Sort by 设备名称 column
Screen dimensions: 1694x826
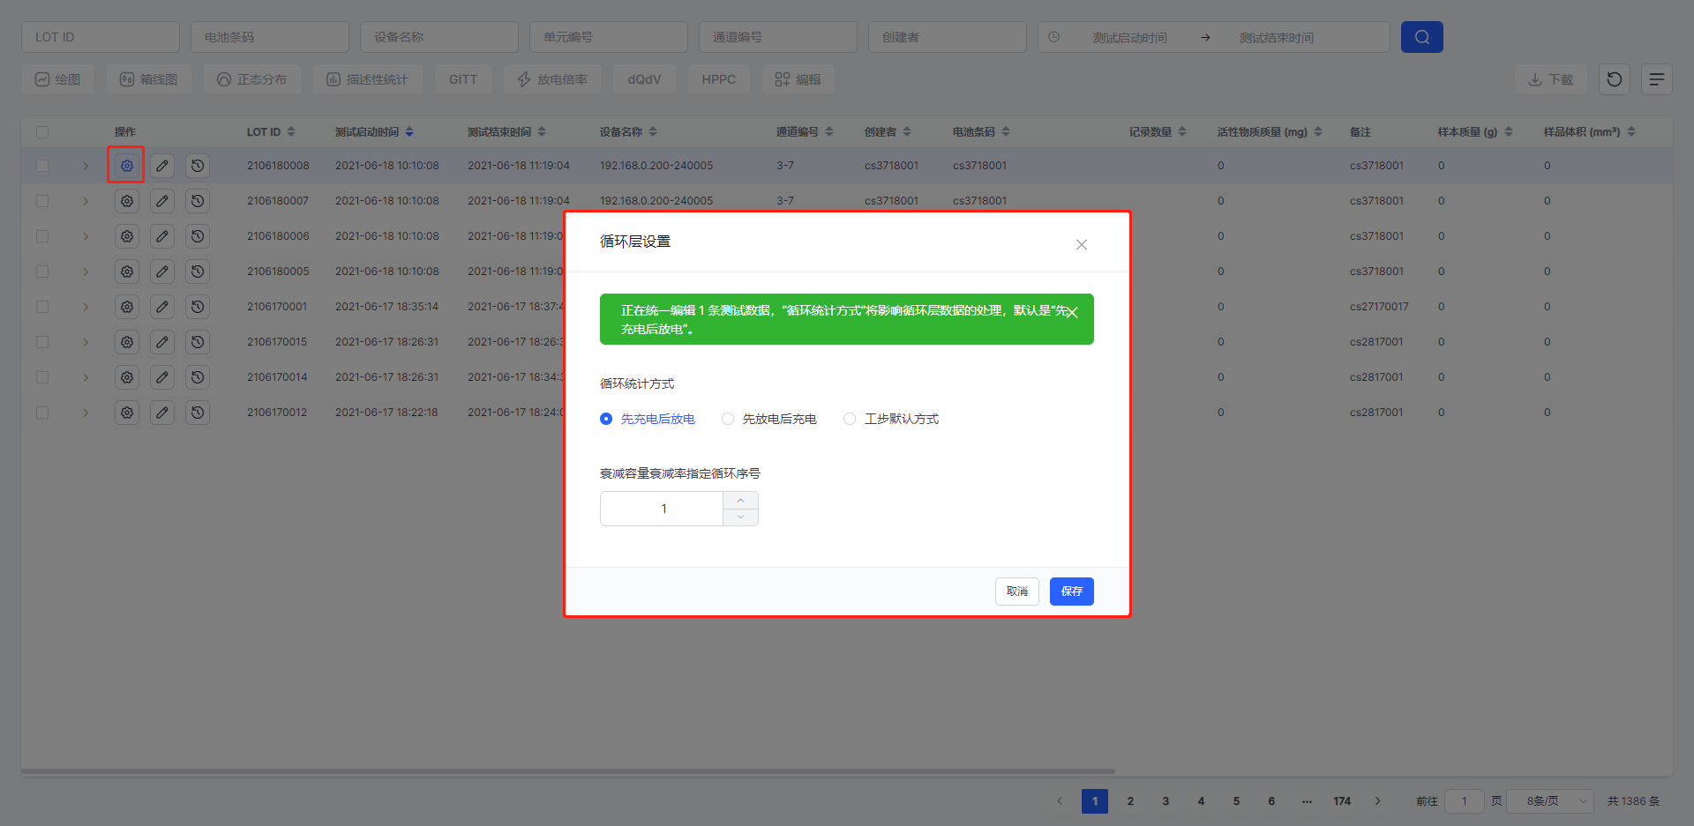(x=653, y=132)
